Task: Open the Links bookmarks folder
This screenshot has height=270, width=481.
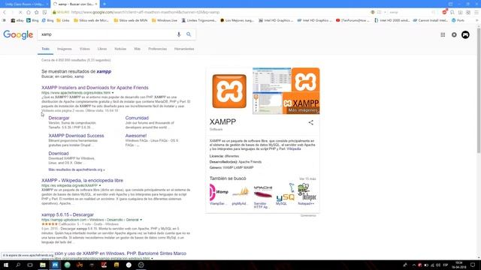Action: pos(63,20)
